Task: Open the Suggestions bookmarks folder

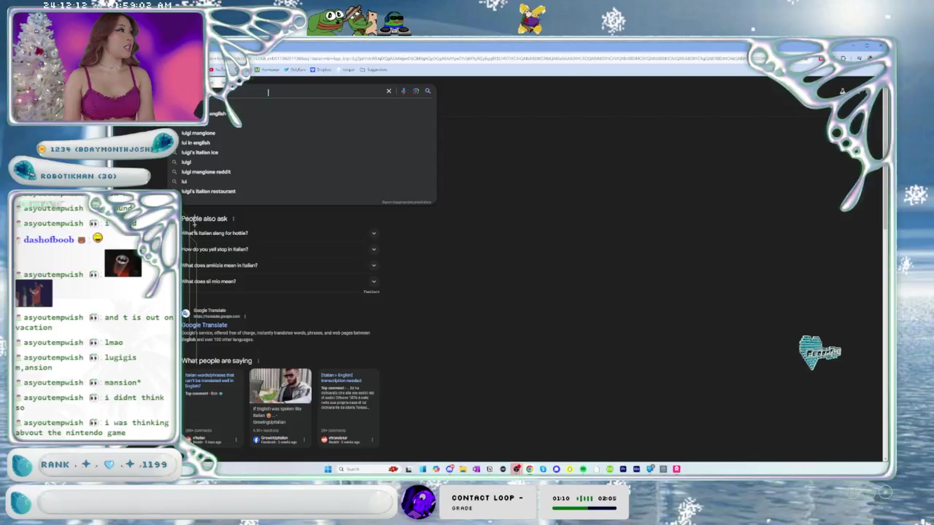Action: click(x=374, y=70)
